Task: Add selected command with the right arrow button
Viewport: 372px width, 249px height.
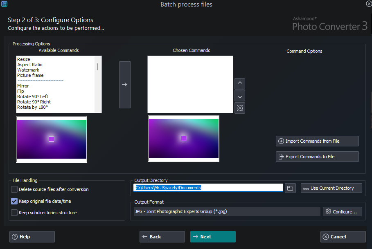Action: point(125,85)
